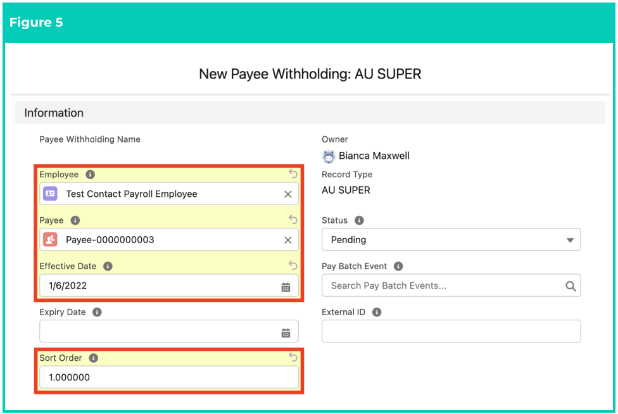Click the contact icon in Employee field
Screen dimensions: 618x414
click(x=51, y=194)
